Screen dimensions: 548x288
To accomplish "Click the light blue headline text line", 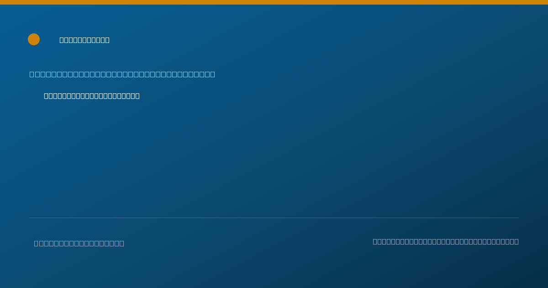I will click(x=122, y=74).
